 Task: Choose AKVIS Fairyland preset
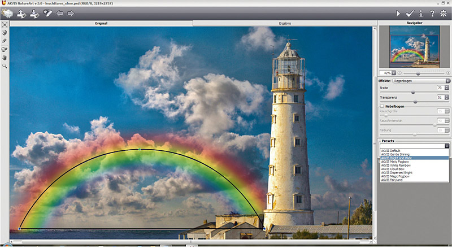415,180
